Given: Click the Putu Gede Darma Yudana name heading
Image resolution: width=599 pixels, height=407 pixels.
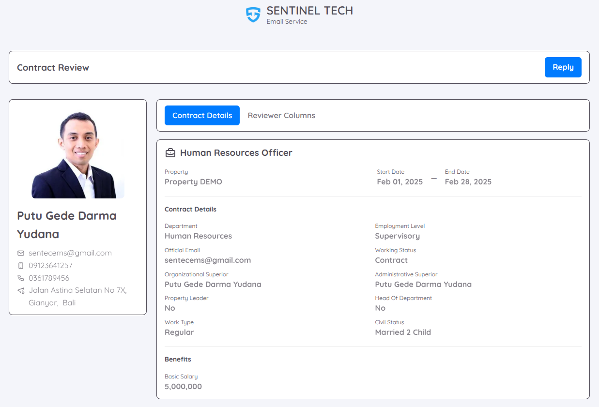Looking at the screenshot, I should pos(67,225).
